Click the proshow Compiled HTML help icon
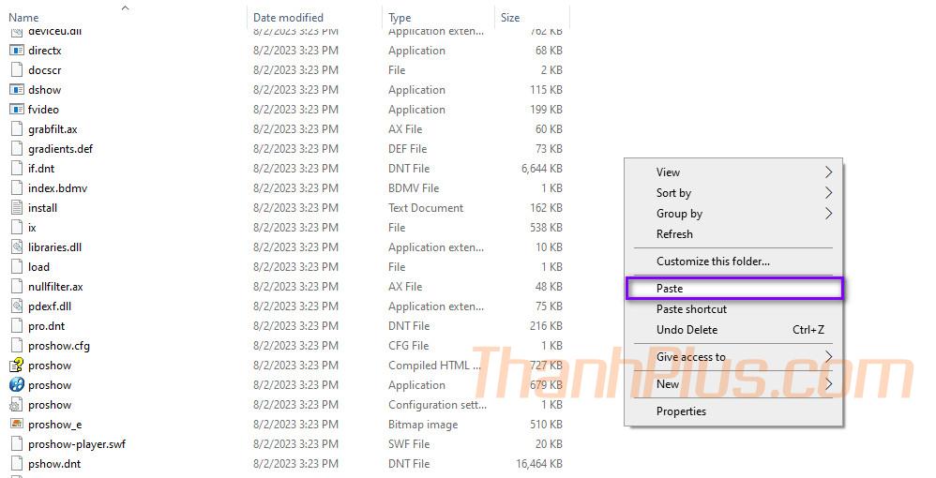 click(16, 366)
